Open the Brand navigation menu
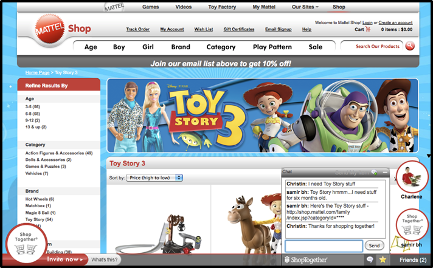The height and width of the screenshot is (268, 433). pyautogui.click(x=181, y=47)
